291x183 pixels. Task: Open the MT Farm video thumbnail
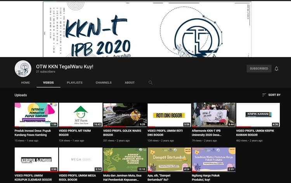pyautogui.click(x=81, y=115)
